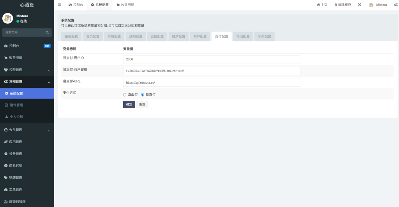The image size is (399, 207).
Task: Switch to the 首页配置 tab
Action: 93,36
